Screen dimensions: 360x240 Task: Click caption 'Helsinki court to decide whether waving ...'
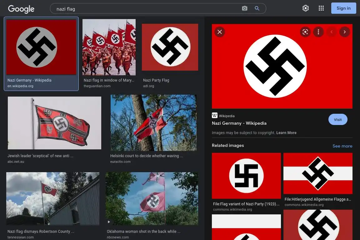tap(147, 156)
